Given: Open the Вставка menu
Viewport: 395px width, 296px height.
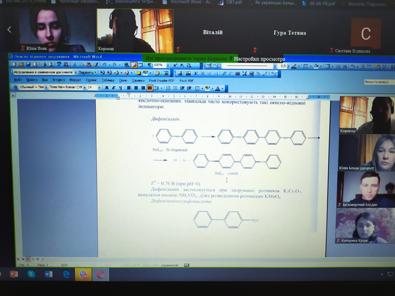Looking at the screenshot, I should coord(58,80).
